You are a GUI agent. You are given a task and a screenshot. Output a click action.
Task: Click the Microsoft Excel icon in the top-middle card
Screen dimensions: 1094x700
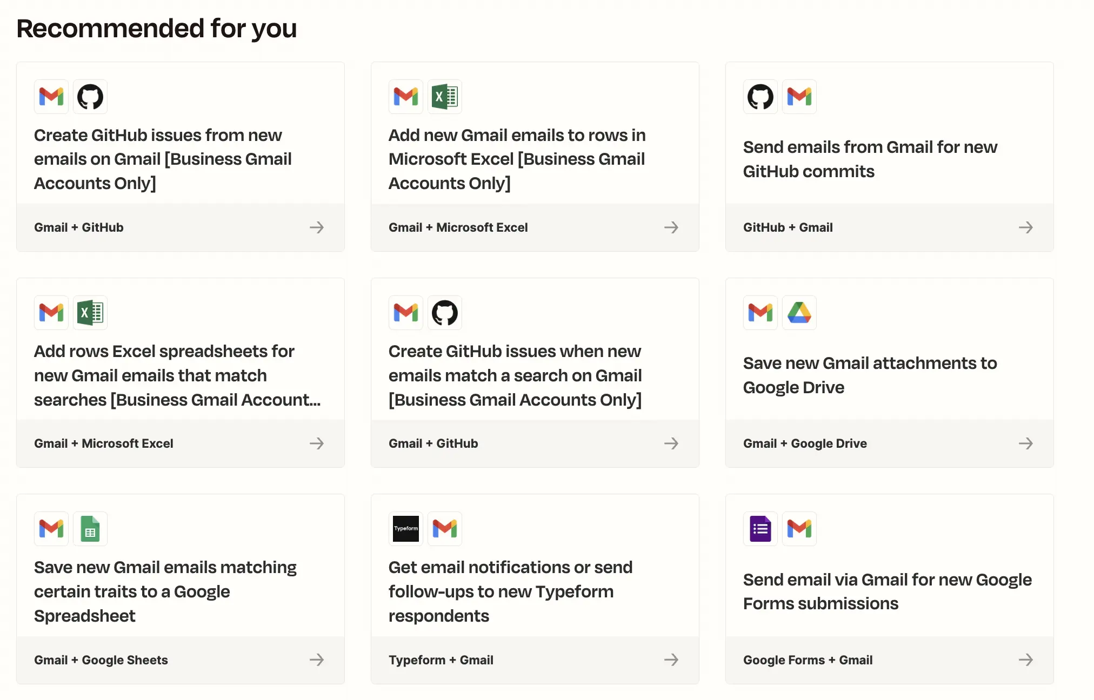point(445,97)
